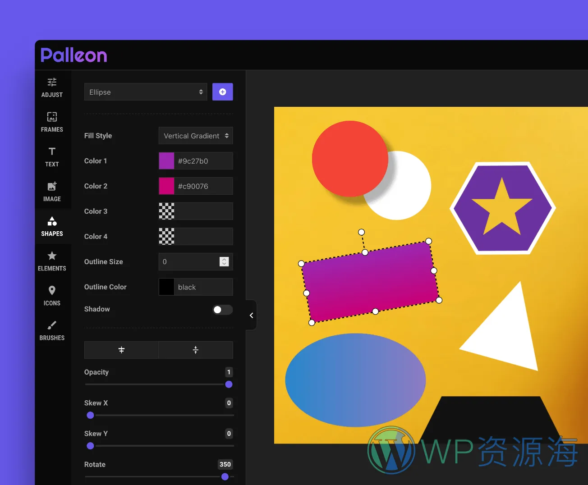The height and width of the screenshot is (485, 588).
Task: Open the Icons panel
Action: 52,295
